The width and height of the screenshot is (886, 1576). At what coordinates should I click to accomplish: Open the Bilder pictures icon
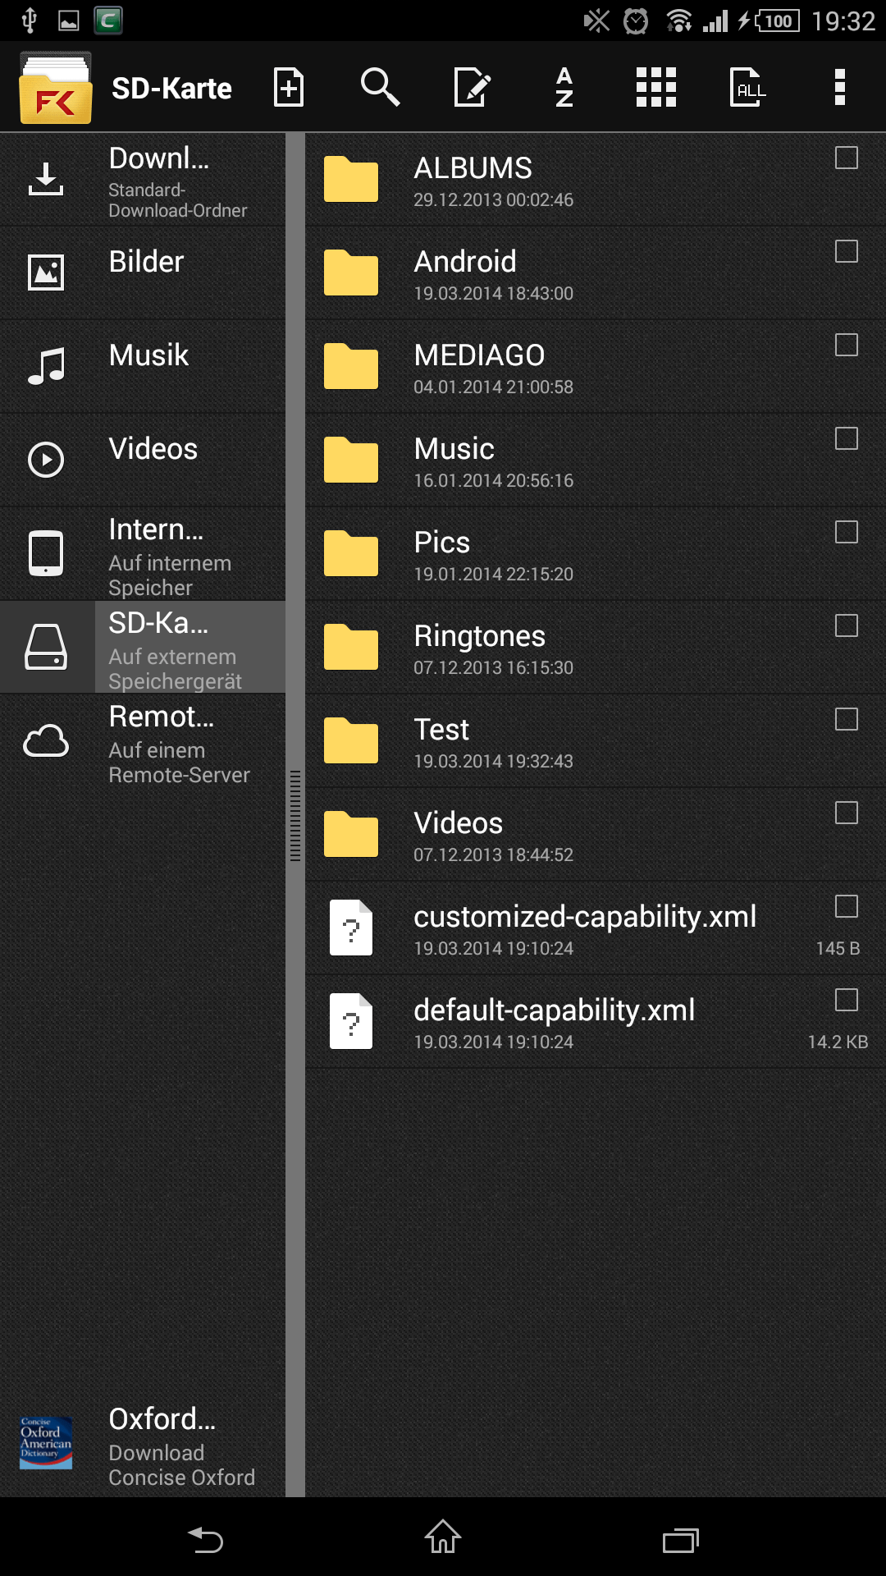pos(46,273)
